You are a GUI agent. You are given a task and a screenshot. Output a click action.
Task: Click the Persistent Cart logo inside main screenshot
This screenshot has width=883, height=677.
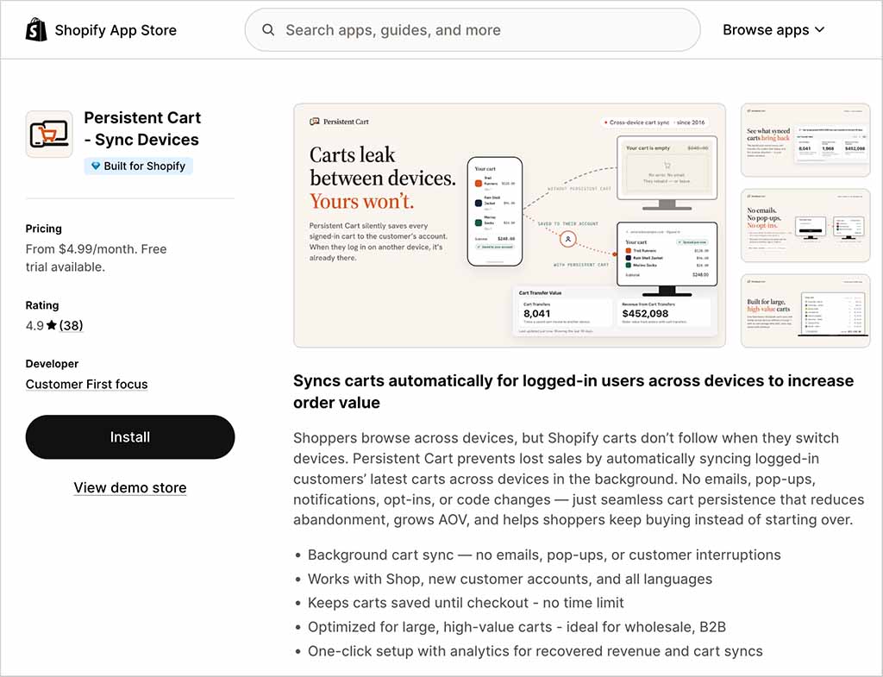(340, 122)
